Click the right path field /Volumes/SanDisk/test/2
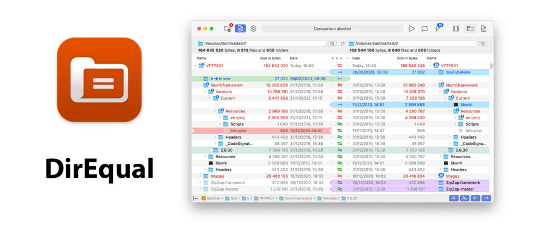Image resolution: width=547 pixels, height=234 pixels. pos(412,43)
